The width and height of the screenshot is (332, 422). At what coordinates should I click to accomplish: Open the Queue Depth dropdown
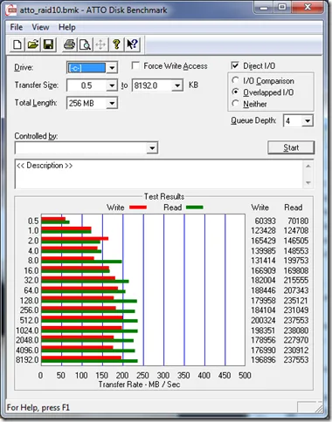308,121
